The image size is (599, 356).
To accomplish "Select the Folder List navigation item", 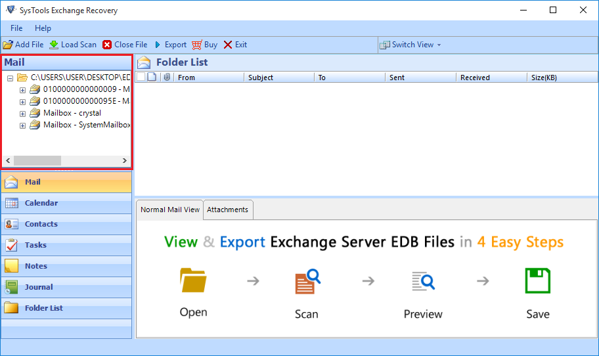I will [x=66, y=308].
